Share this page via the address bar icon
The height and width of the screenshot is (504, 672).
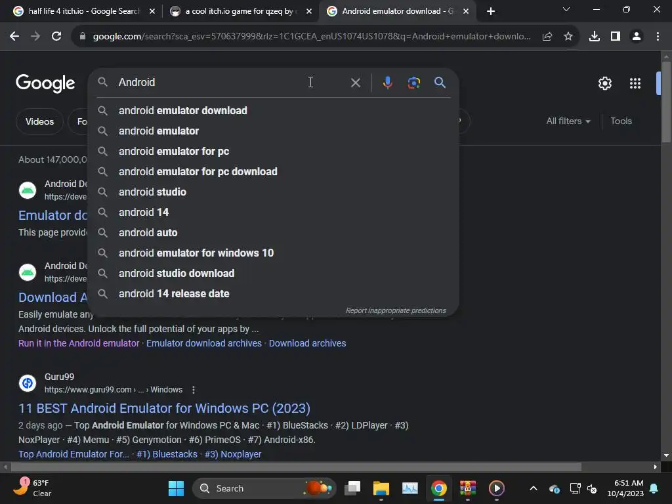coord(547,37)
